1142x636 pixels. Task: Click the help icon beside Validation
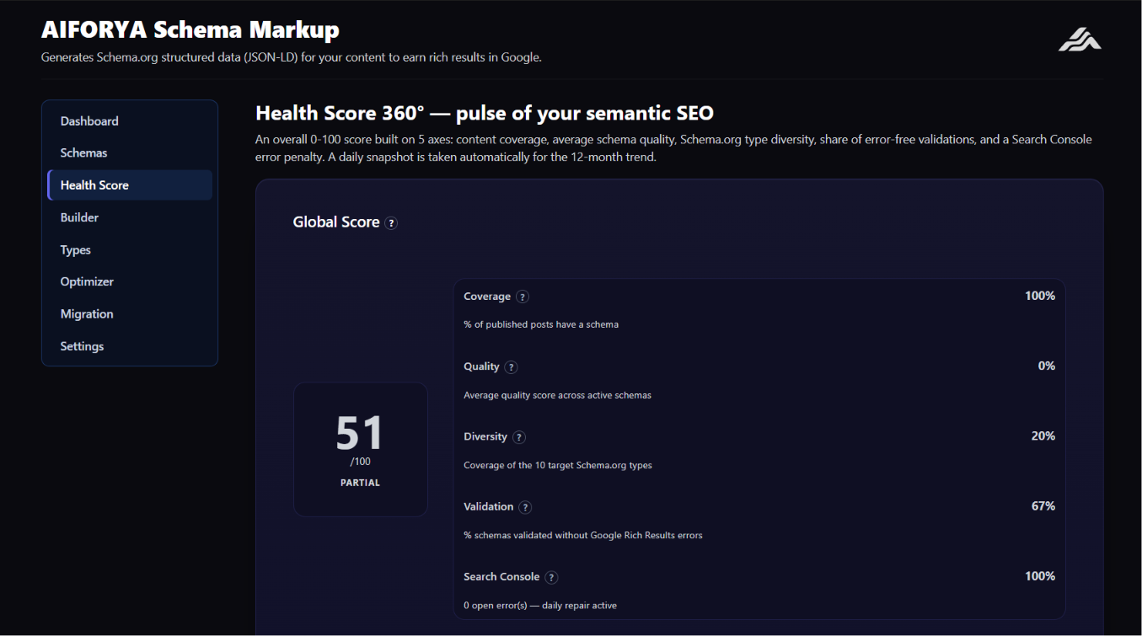pyautogui.click(x=525, y=507)
